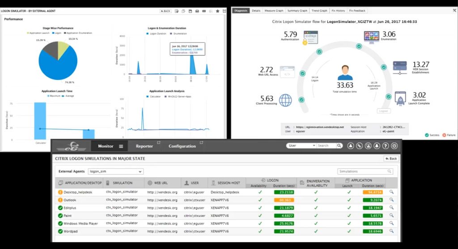
Task: Click the orange warning icon beside Outlook
Action: click(x=60, y=200)
